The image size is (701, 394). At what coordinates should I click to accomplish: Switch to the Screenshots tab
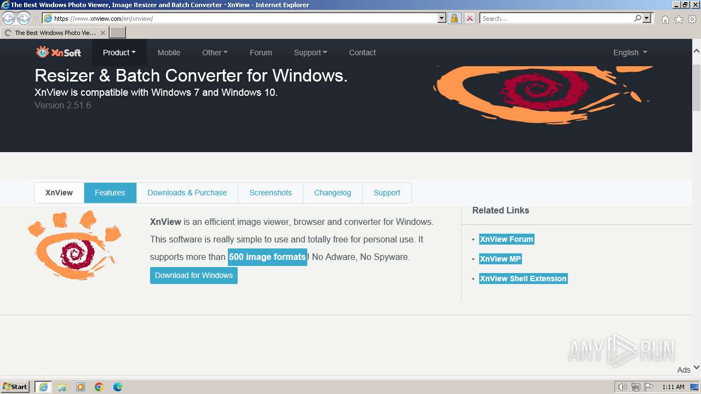271,193
